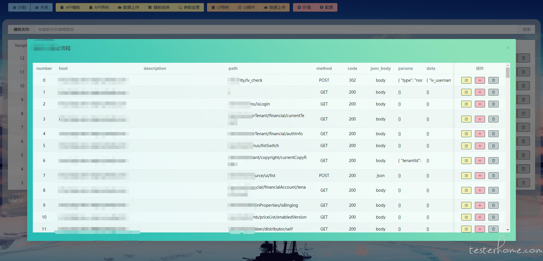Viewport: 543px width, 261px height.
Task: Click the json cell in row 7
Action: tap(381, 176)
